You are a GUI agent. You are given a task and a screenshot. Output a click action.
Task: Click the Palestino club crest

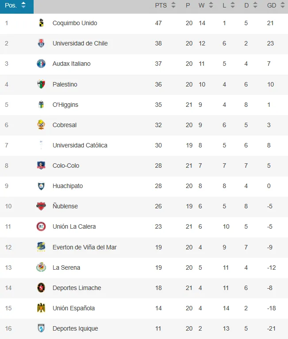click(41, 84)
